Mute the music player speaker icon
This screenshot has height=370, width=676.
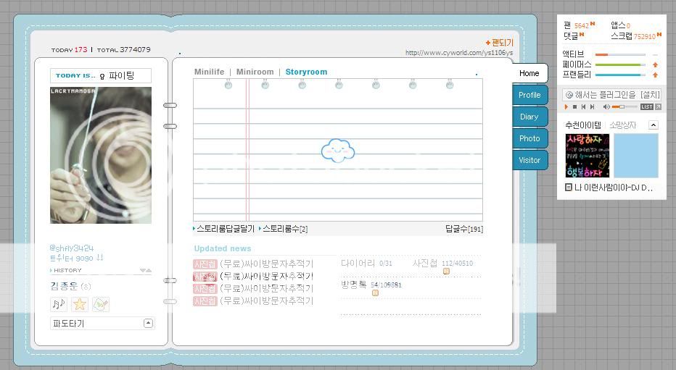point(605,107)
